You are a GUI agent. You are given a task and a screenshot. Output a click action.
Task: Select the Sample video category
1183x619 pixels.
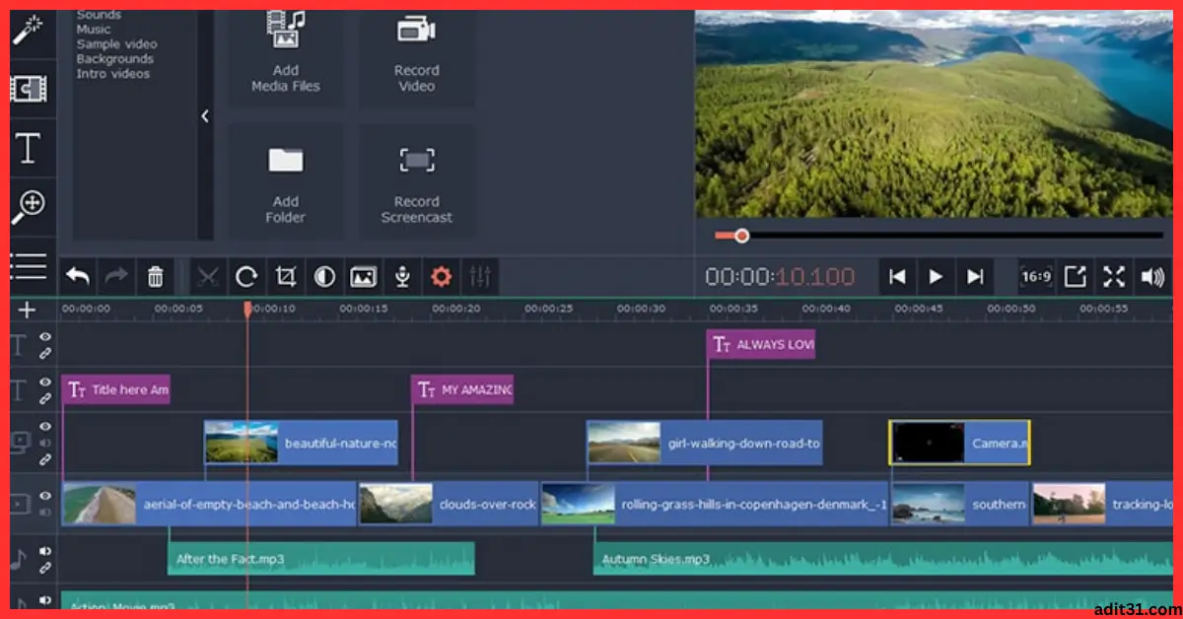click(x=116, y=44)
